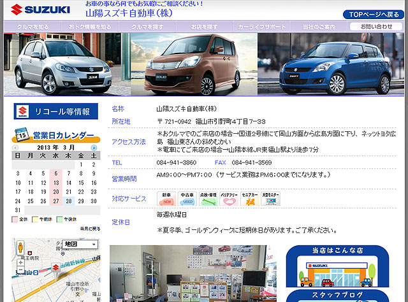Click the 対応サービス label
The height and width of the screenshot is (302, 408).
129,199
